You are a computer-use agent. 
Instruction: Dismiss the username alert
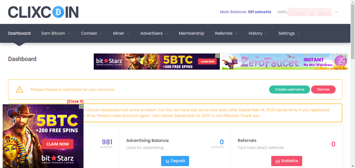point(323,90)
